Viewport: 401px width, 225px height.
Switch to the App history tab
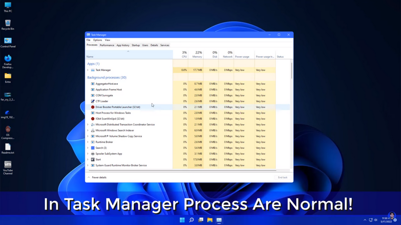click(x=123, y=45)
